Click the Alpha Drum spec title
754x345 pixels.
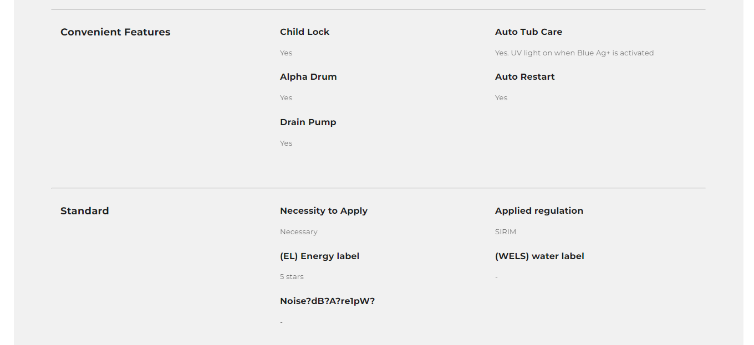point(308,77)
